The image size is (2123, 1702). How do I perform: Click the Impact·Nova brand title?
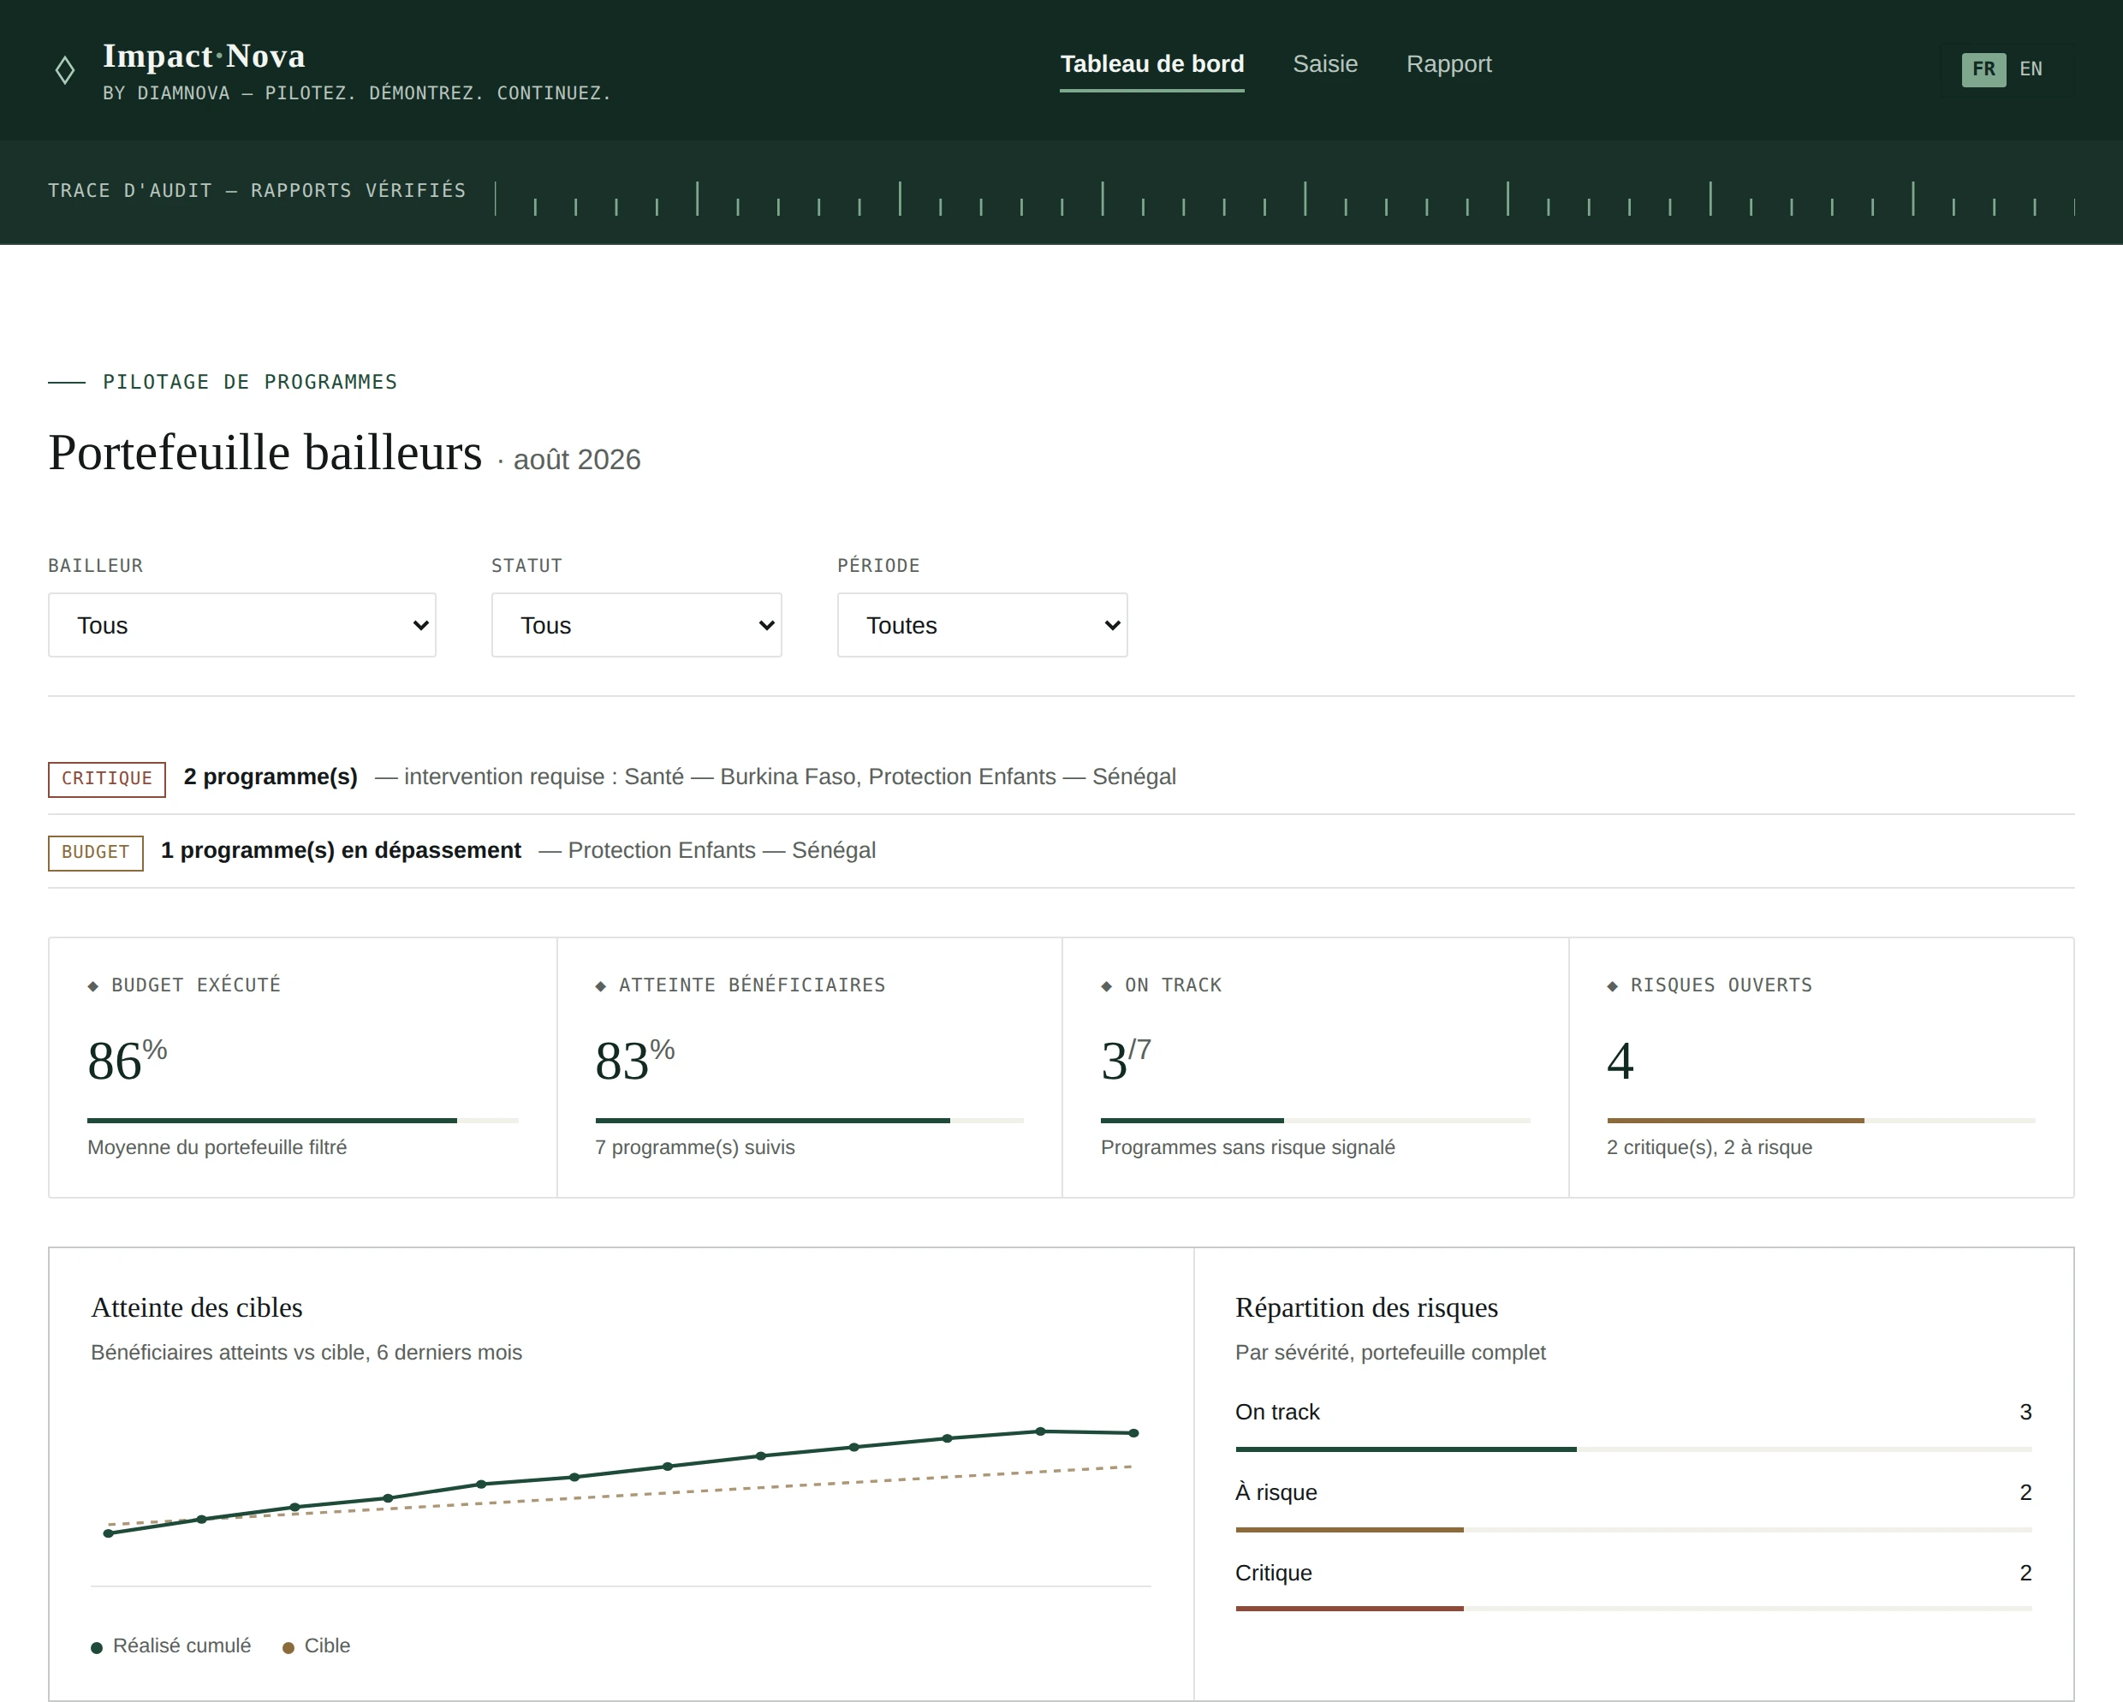click(204, 57)
